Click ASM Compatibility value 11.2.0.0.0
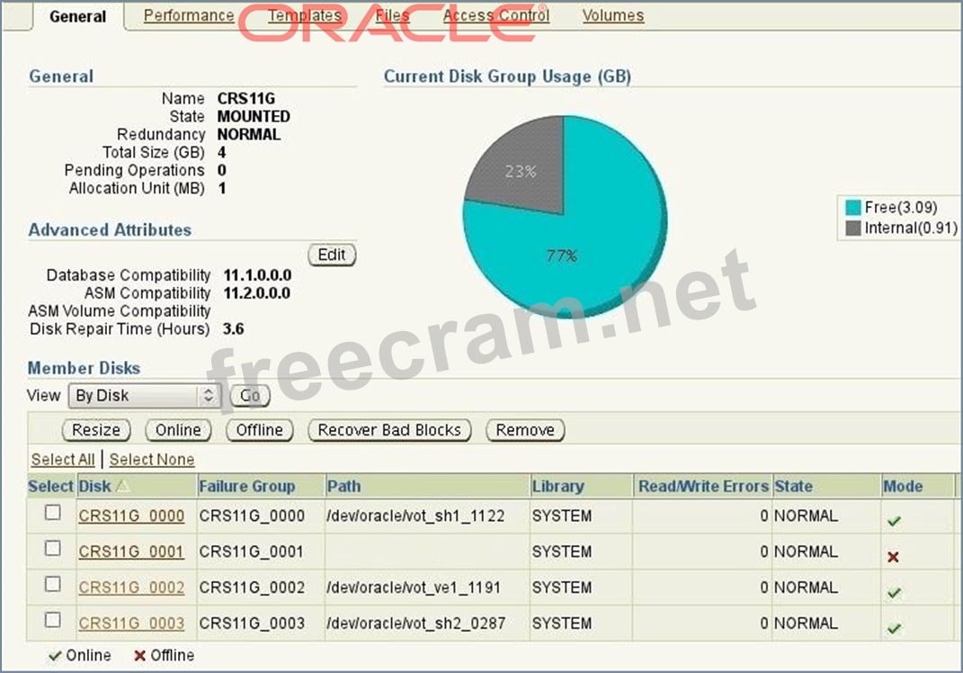963x673 pixels. 257,292
